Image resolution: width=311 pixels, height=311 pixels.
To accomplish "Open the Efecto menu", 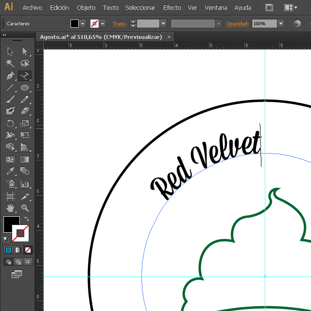I will click(x=172, y=8).
